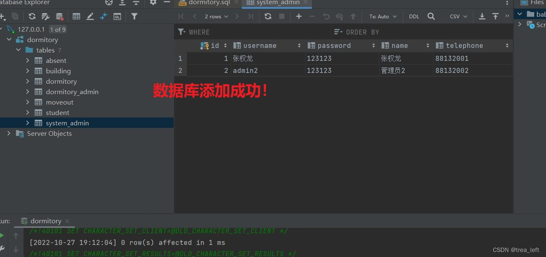Image resolution: width=546 pixels, height=257 pixels.
Task: Open the Tx: Auto dropdown
Action: pyautogui.click(x=382, y=16)
